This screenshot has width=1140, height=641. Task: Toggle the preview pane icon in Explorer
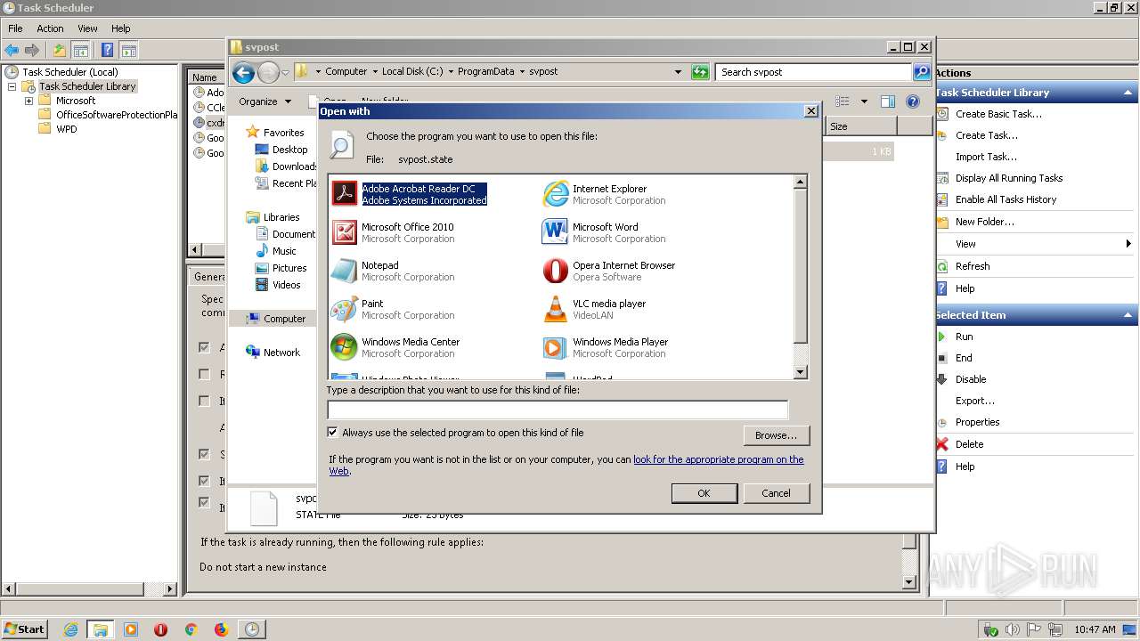tap(887, 101)
